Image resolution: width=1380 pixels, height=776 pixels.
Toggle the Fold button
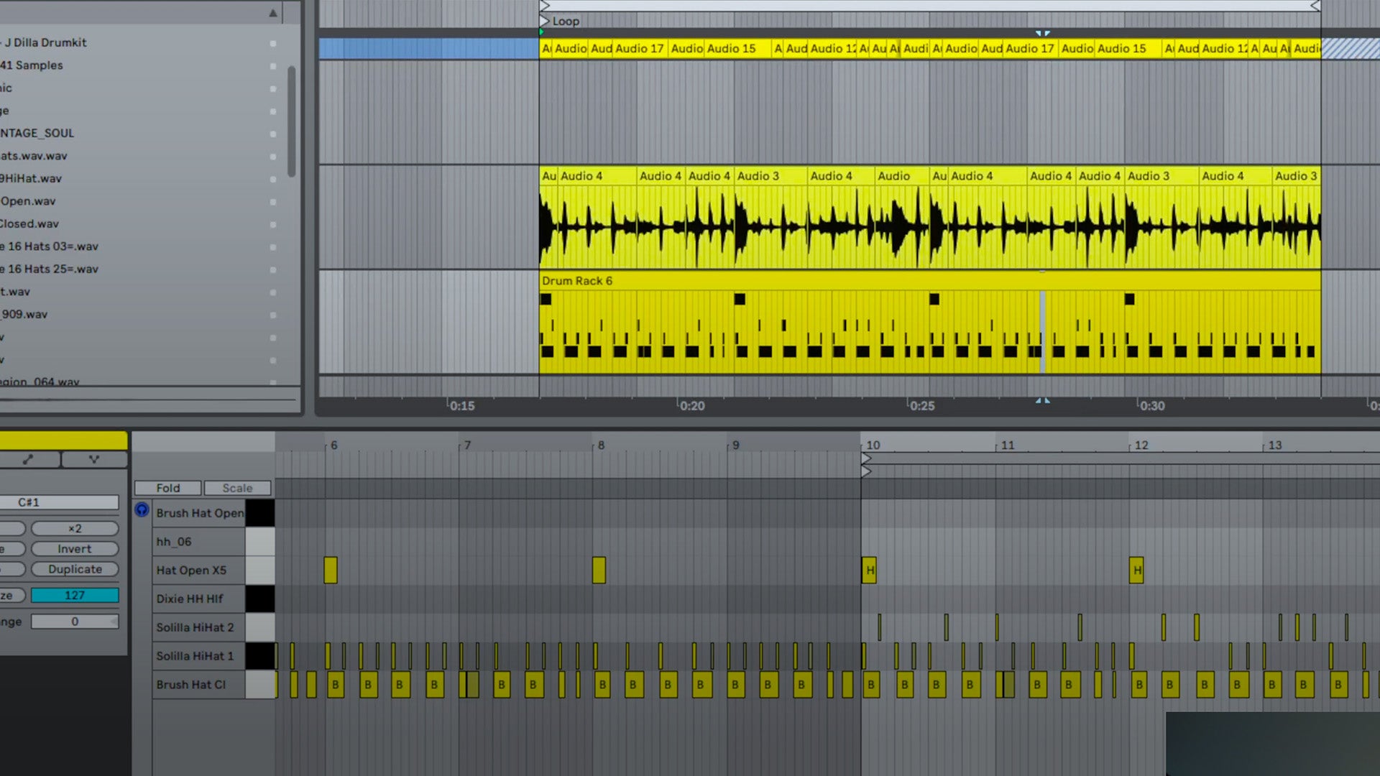click(x=167, y=488)
